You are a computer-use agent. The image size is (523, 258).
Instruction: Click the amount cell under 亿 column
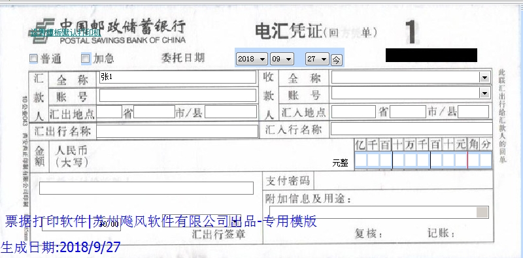pyautogui.click(x=361, y=160)
